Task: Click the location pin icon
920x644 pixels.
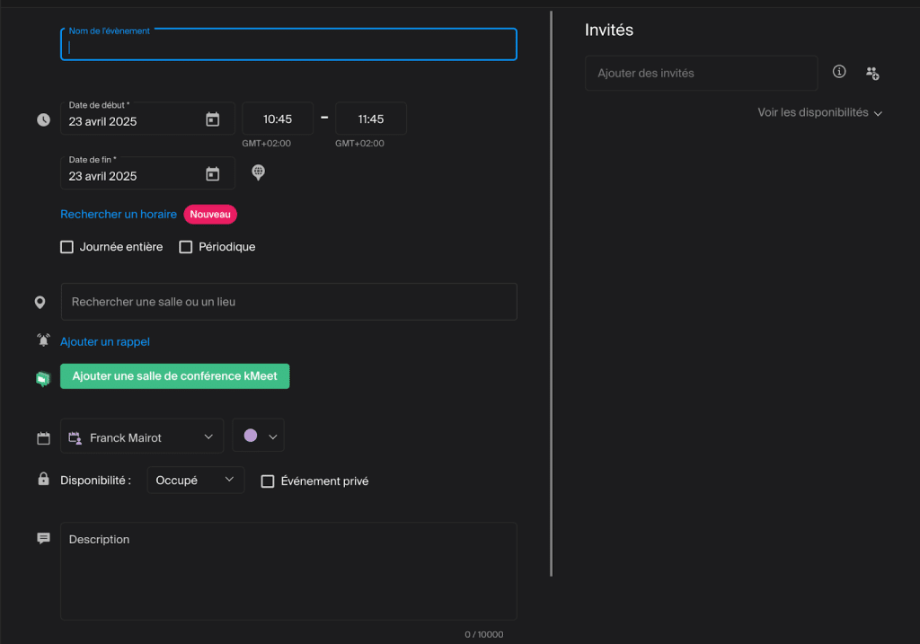Action: pos(40,303)
